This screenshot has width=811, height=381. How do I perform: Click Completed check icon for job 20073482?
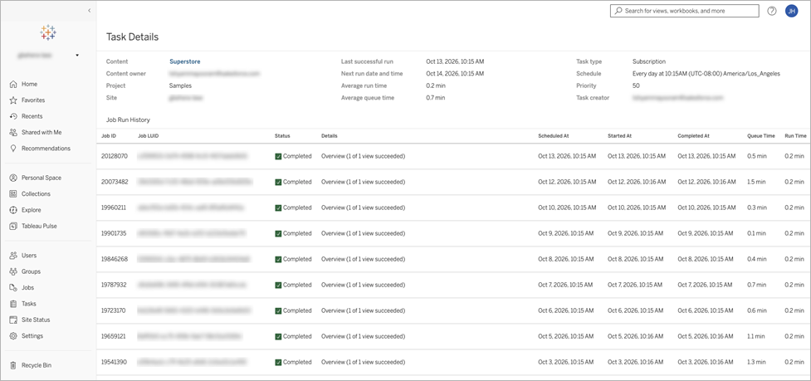(278, 182)
